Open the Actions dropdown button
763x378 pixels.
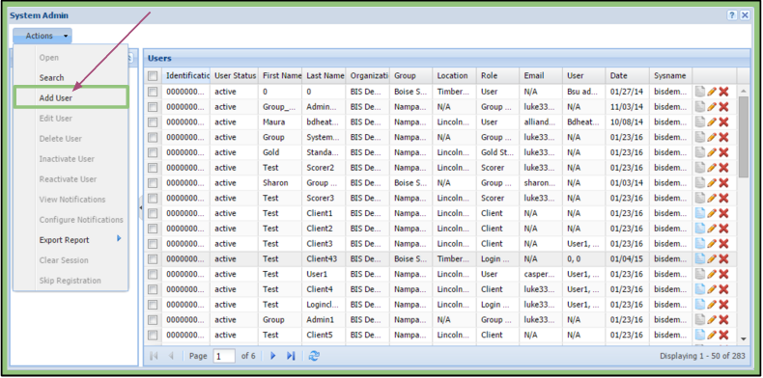[42, 36]
